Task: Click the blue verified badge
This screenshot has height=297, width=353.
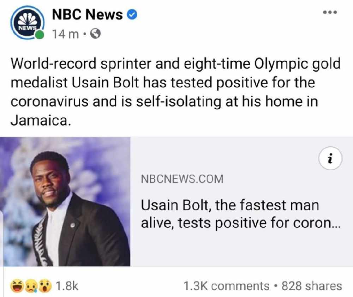Action: pyautogui.click(x=132, y=15)
